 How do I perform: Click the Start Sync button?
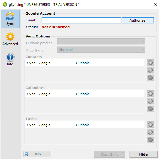pyautogui.click(x=110, y=154)
